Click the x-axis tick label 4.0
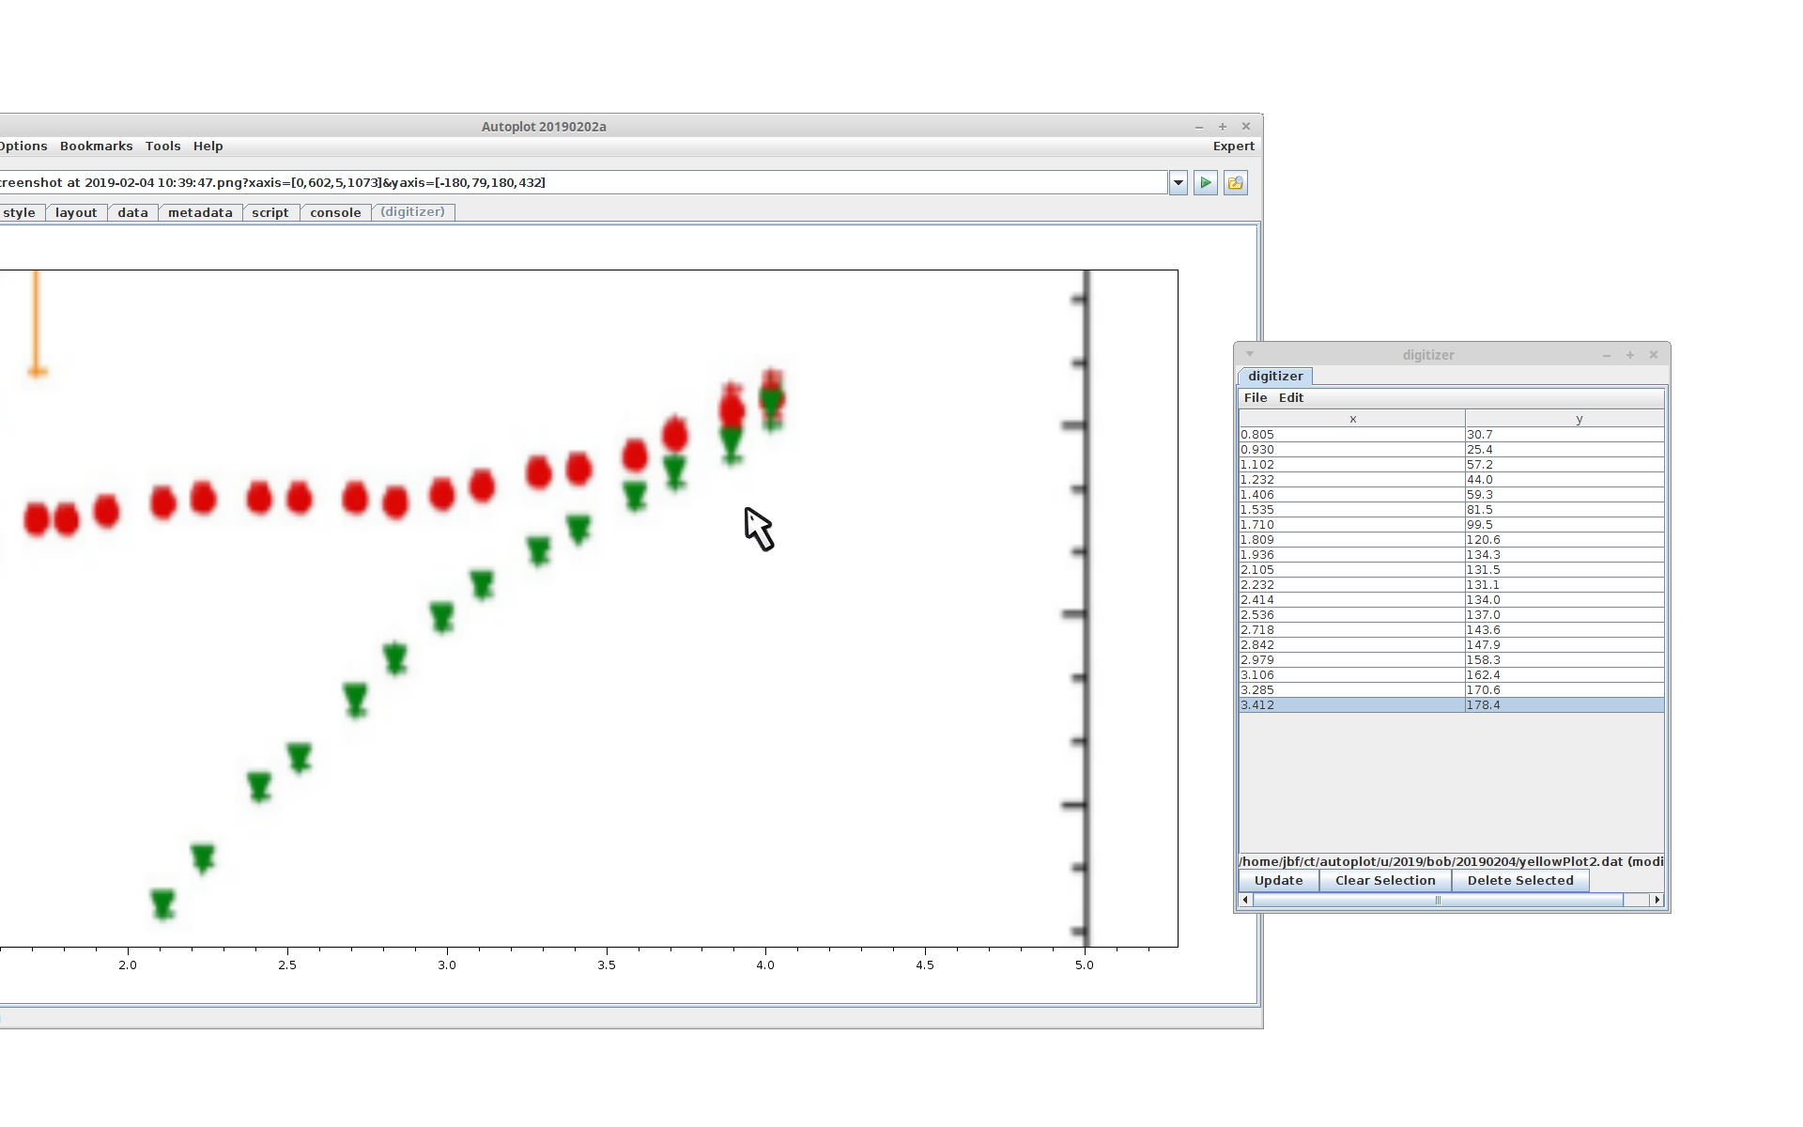Image resolution: width=1803 pixels, height=1127 pixels. pos(765,965)
